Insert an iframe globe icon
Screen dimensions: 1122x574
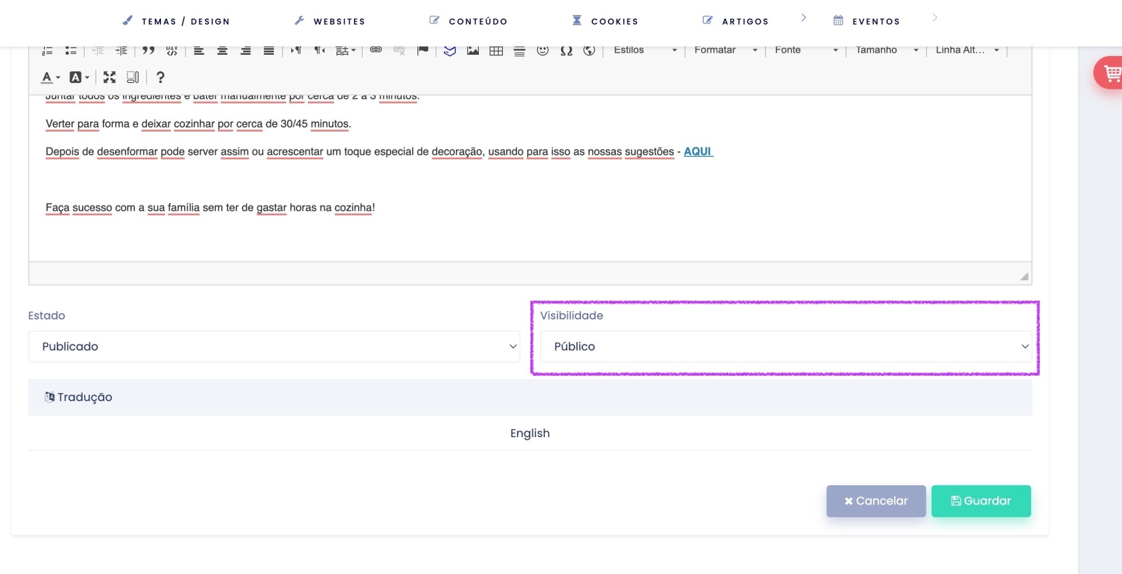589,51
